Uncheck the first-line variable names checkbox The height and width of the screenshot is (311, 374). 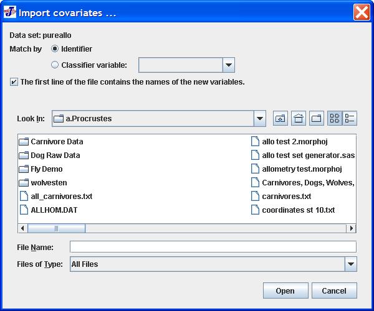click(x=14, y=82)
